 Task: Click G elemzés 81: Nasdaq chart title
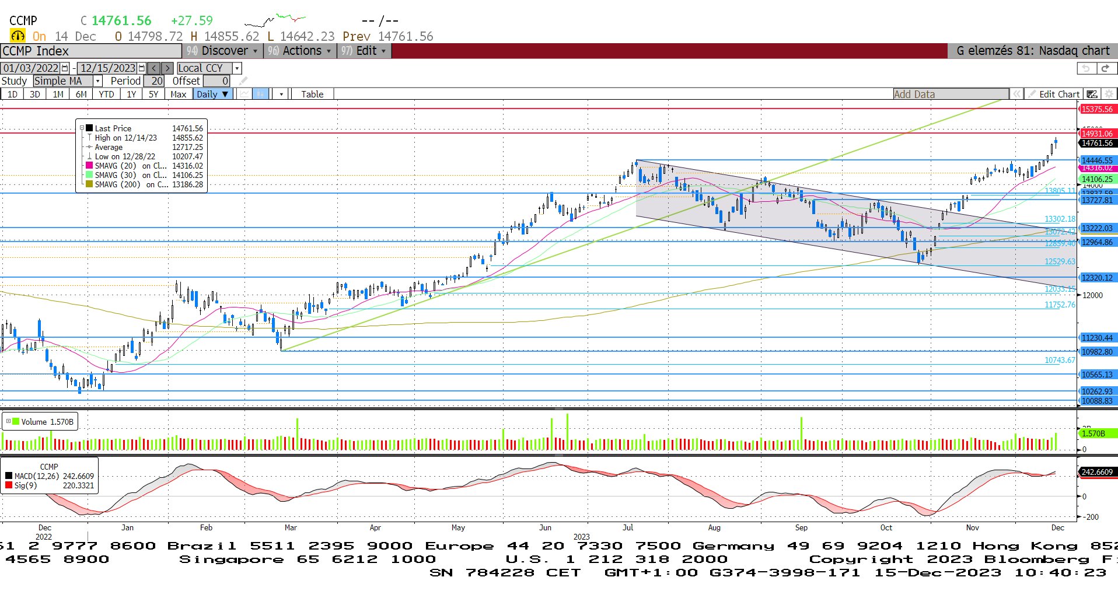1033,51
